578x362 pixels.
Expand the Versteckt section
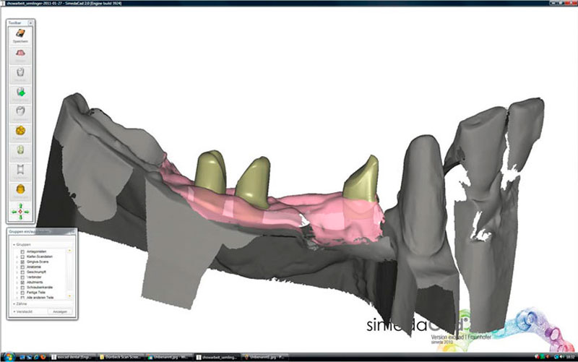tap(14, 311)
